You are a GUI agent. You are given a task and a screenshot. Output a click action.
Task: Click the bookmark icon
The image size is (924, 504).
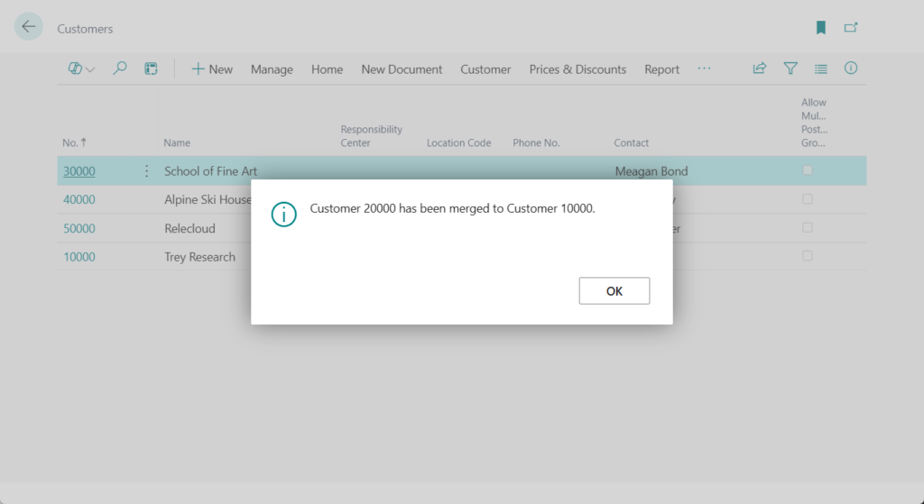[x=821, y=28]
